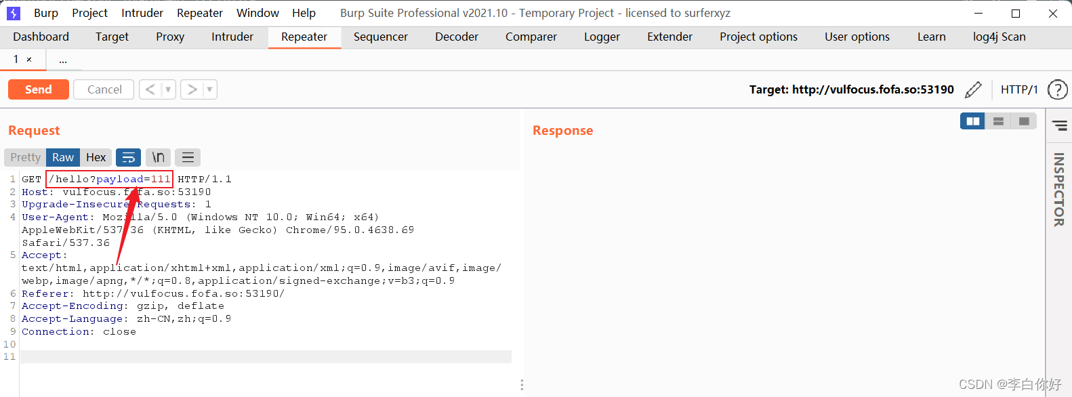Switch to the Logger tab
1072x397 pixels.
(x=602, y=37)
